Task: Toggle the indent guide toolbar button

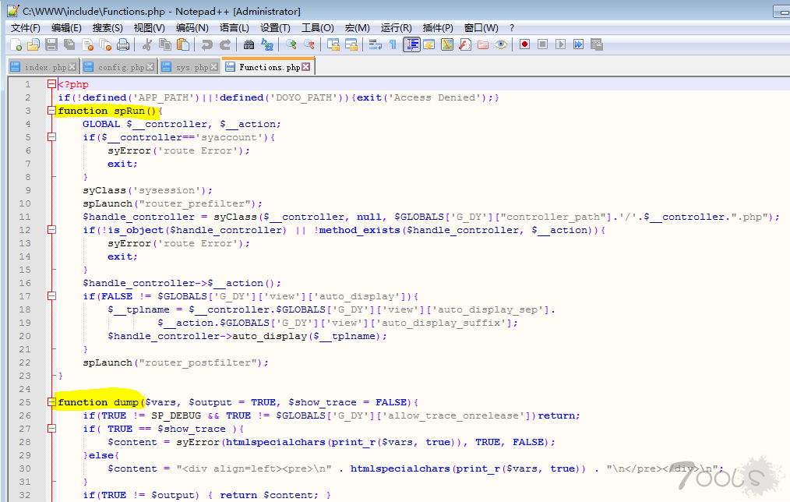Action: point(411,45)
